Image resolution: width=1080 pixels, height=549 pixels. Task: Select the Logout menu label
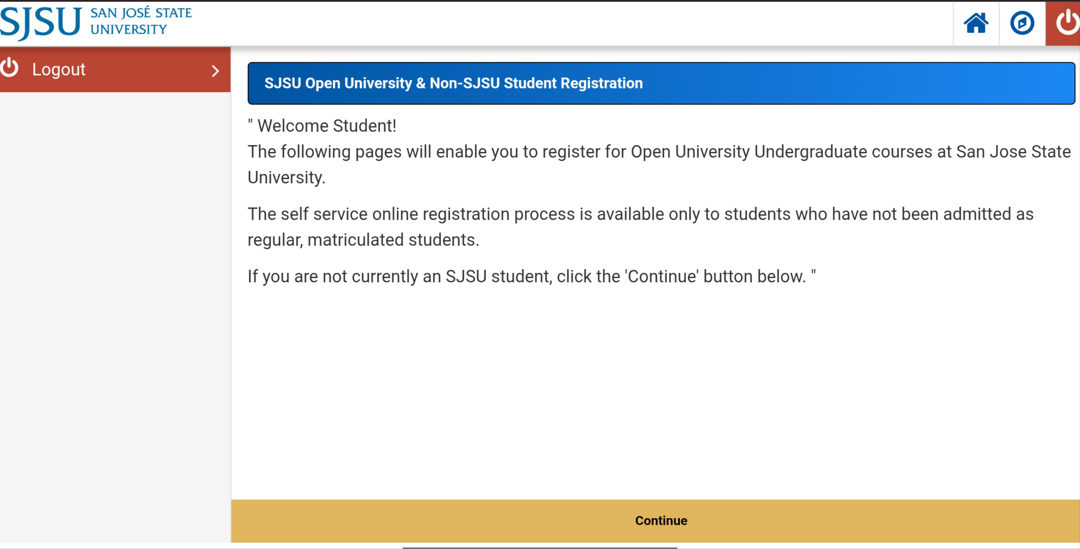click(x=59, y=70)
